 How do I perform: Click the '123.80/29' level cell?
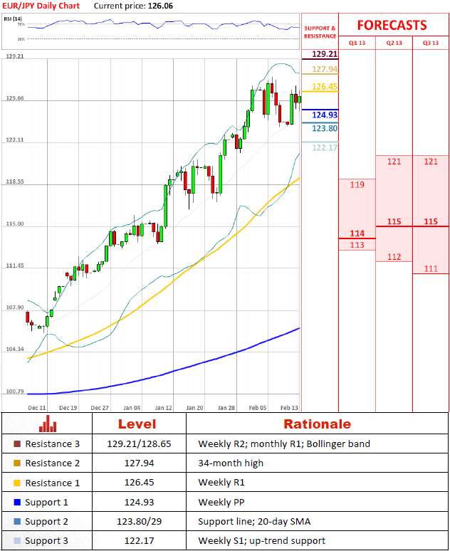tap(140, 522)
